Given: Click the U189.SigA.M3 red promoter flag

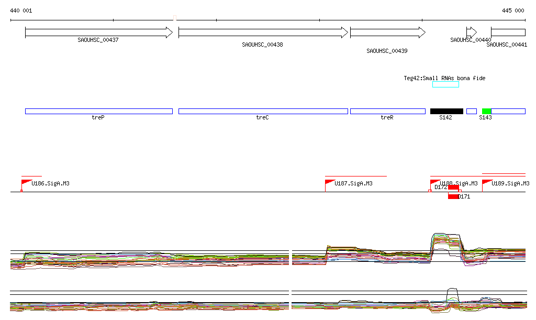Looking at the screenshot, I should [487, 182].
